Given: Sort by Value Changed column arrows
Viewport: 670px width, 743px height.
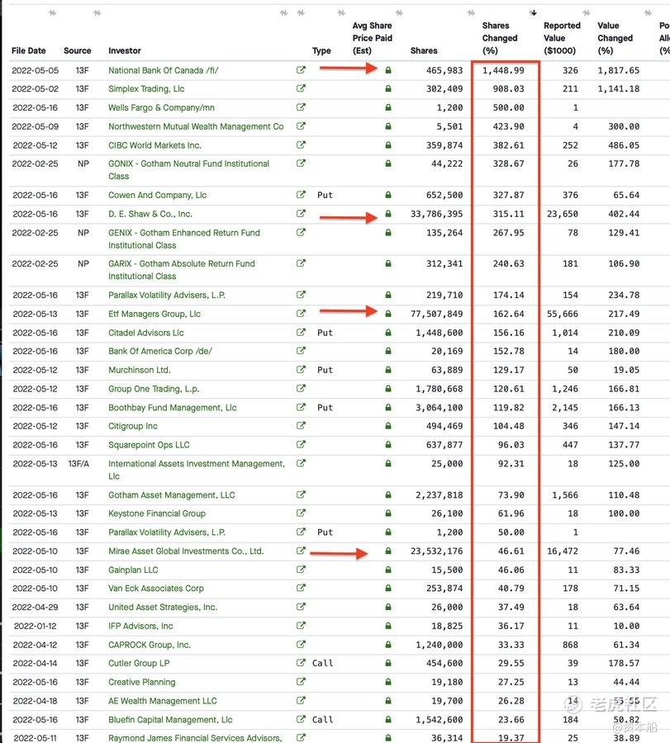Looking at the screenshot, I should point(649,12).
